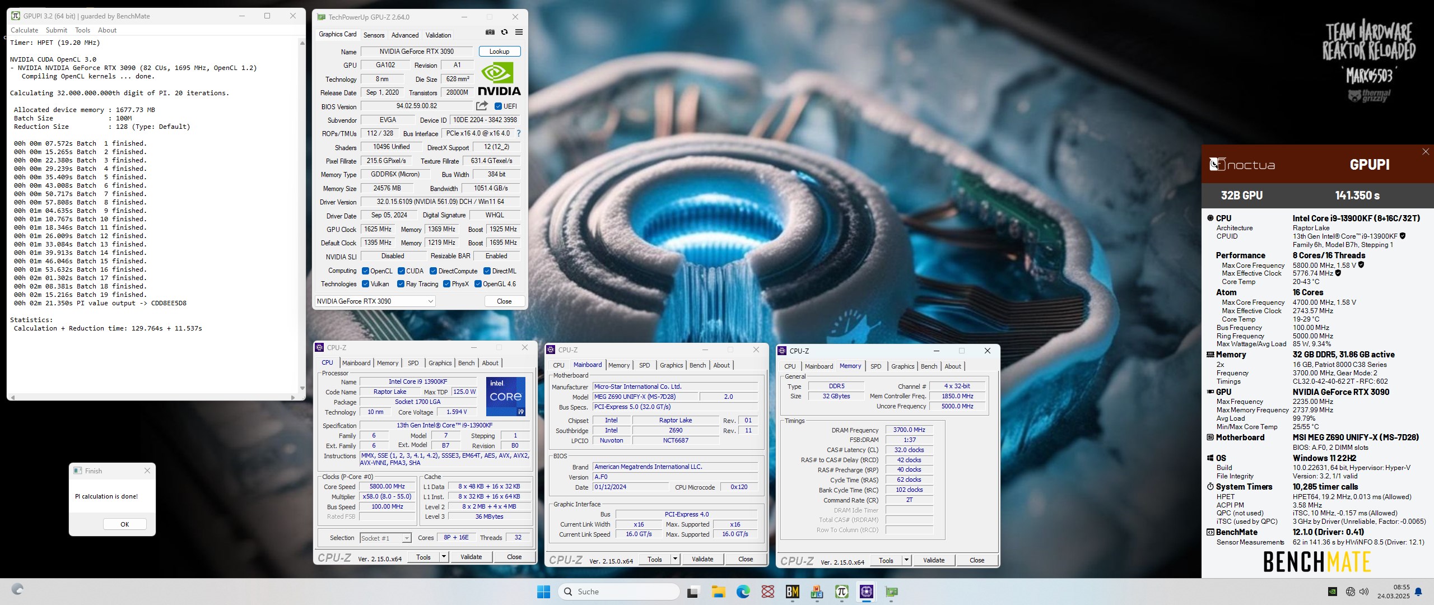
Task: Open Bench tab in CPU-Z CPU window
Action: 466,363
